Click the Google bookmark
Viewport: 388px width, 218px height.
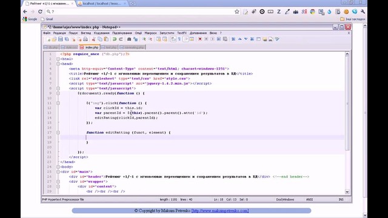[x=30, y=19]
